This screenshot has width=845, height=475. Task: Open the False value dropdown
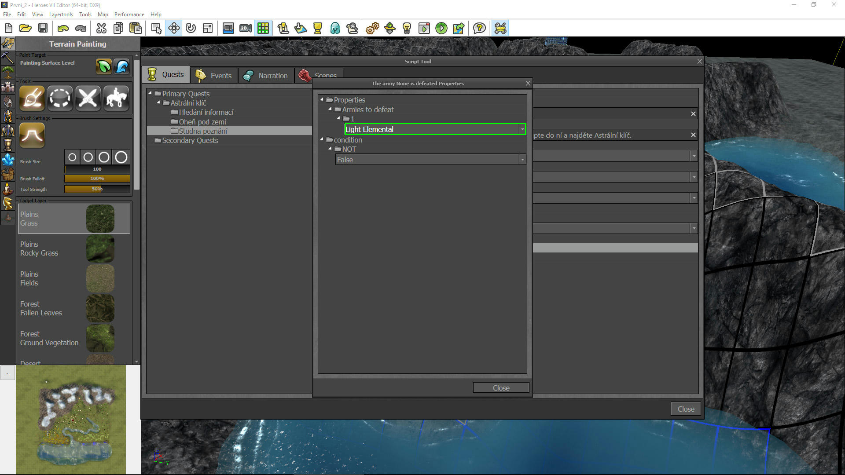(x=522, y=160)
